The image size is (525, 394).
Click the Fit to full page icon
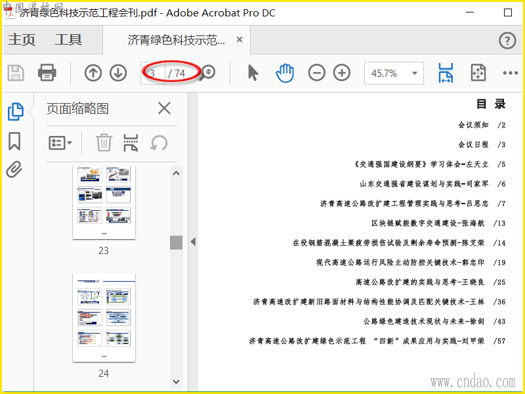[478, 73]
